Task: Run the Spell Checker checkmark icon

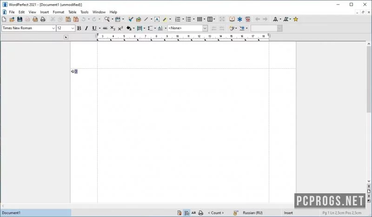Action: (x=131, y=20)
